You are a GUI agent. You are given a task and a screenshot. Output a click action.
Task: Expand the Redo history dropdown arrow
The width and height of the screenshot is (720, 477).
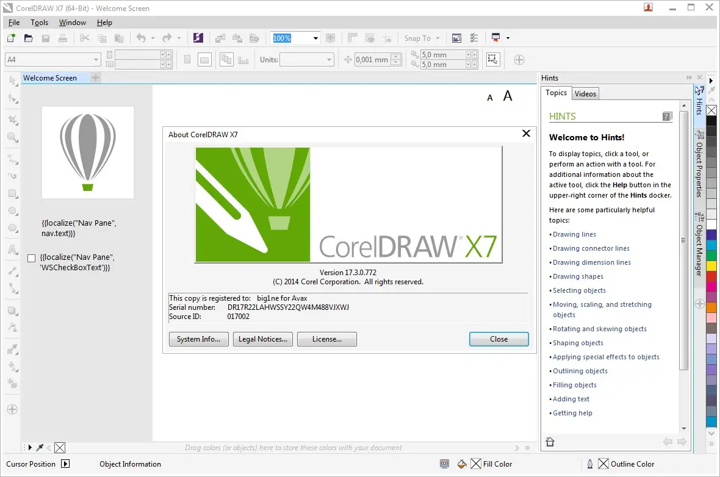pos(179,38)
